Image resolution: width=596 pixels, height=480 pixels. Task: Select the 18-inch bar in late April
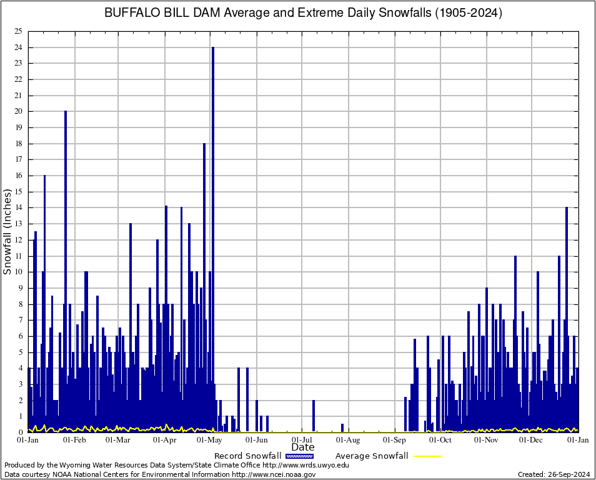click(x=204, y=281)
